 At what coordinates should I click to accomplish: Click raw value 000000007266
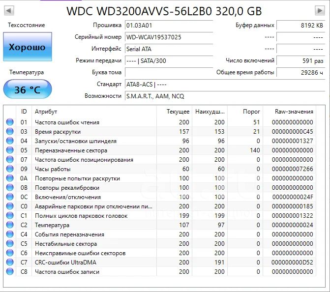[x=292, y=169]
